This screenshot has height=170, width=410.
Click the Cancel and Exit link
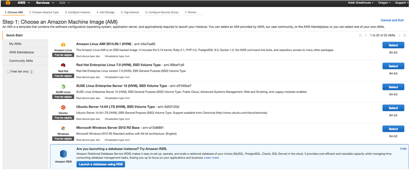point(392,20)
